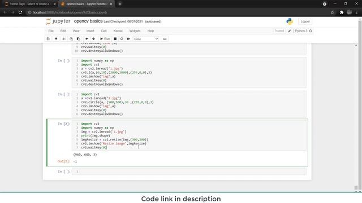
Task: Click the edit pencil icon near Trusted
Action: coord(289,31)
